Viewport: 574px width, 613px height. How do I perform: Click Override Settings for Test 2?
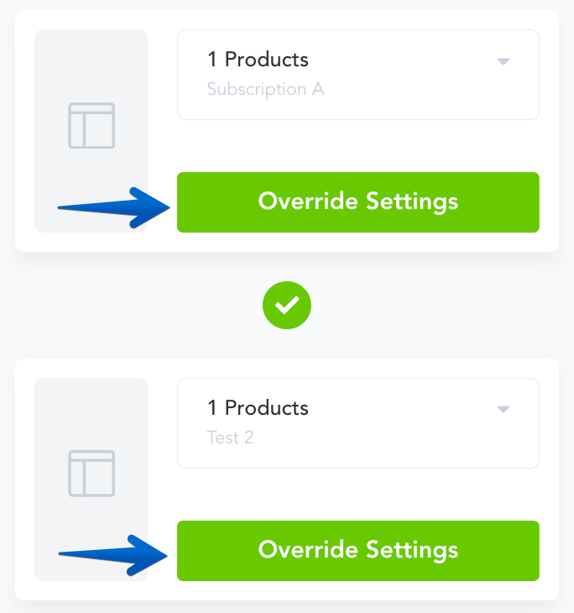358,551
